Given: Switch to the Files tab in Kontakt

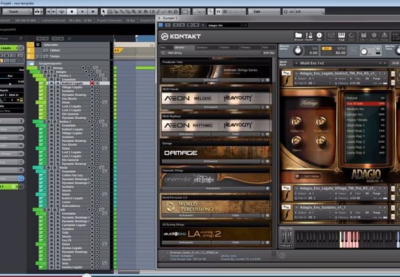Looking at the screenshot, I should point(163,47).
